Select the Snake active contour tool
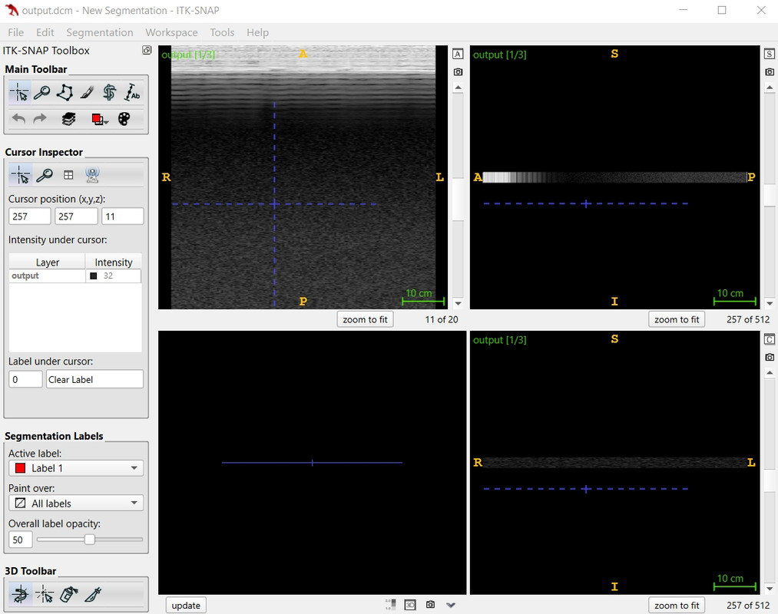The height and width of the screenshot is (614, 778). tap(109, 92)
